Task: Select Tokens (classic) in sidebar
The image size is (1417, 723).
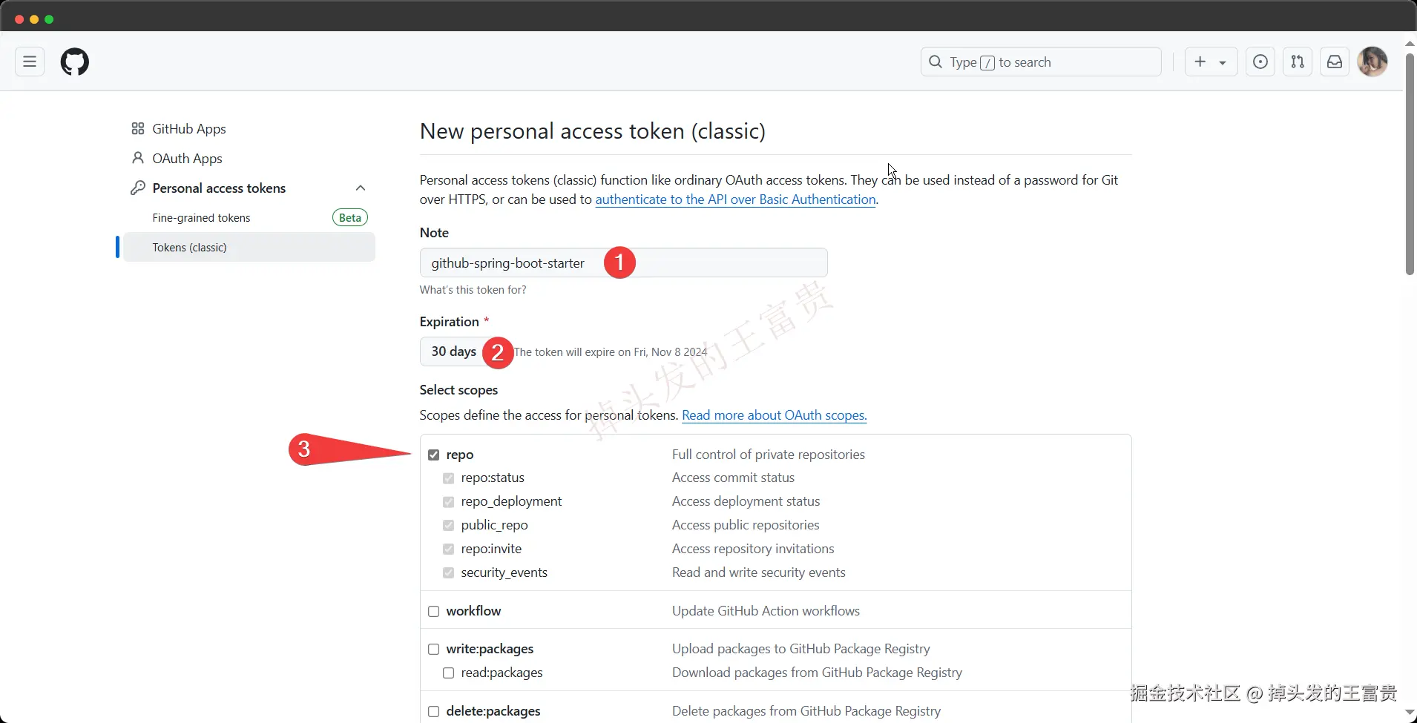Action: click(249, 247)
